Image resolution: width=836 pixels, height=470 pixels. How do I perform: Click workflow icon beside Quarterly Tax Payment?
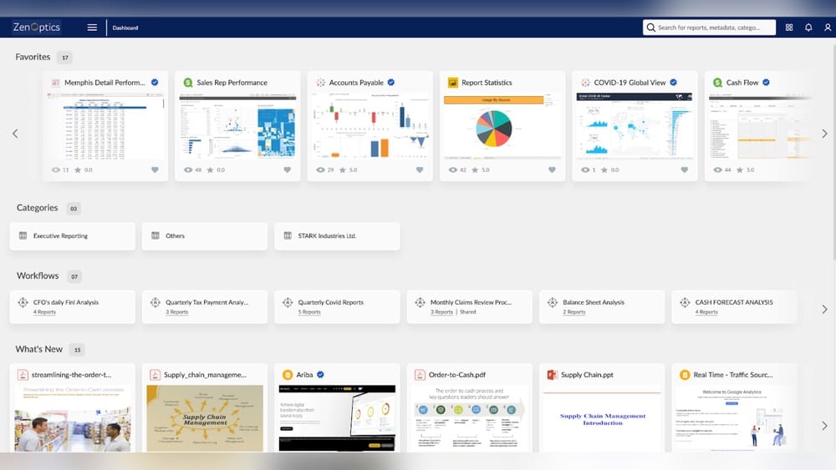pos(155,302)
